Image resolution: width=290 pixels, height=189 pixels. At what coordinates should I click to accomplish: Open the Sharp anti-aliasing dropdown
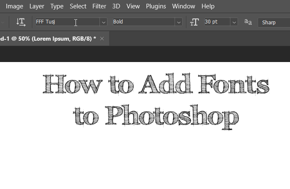(x=274, y=23)
